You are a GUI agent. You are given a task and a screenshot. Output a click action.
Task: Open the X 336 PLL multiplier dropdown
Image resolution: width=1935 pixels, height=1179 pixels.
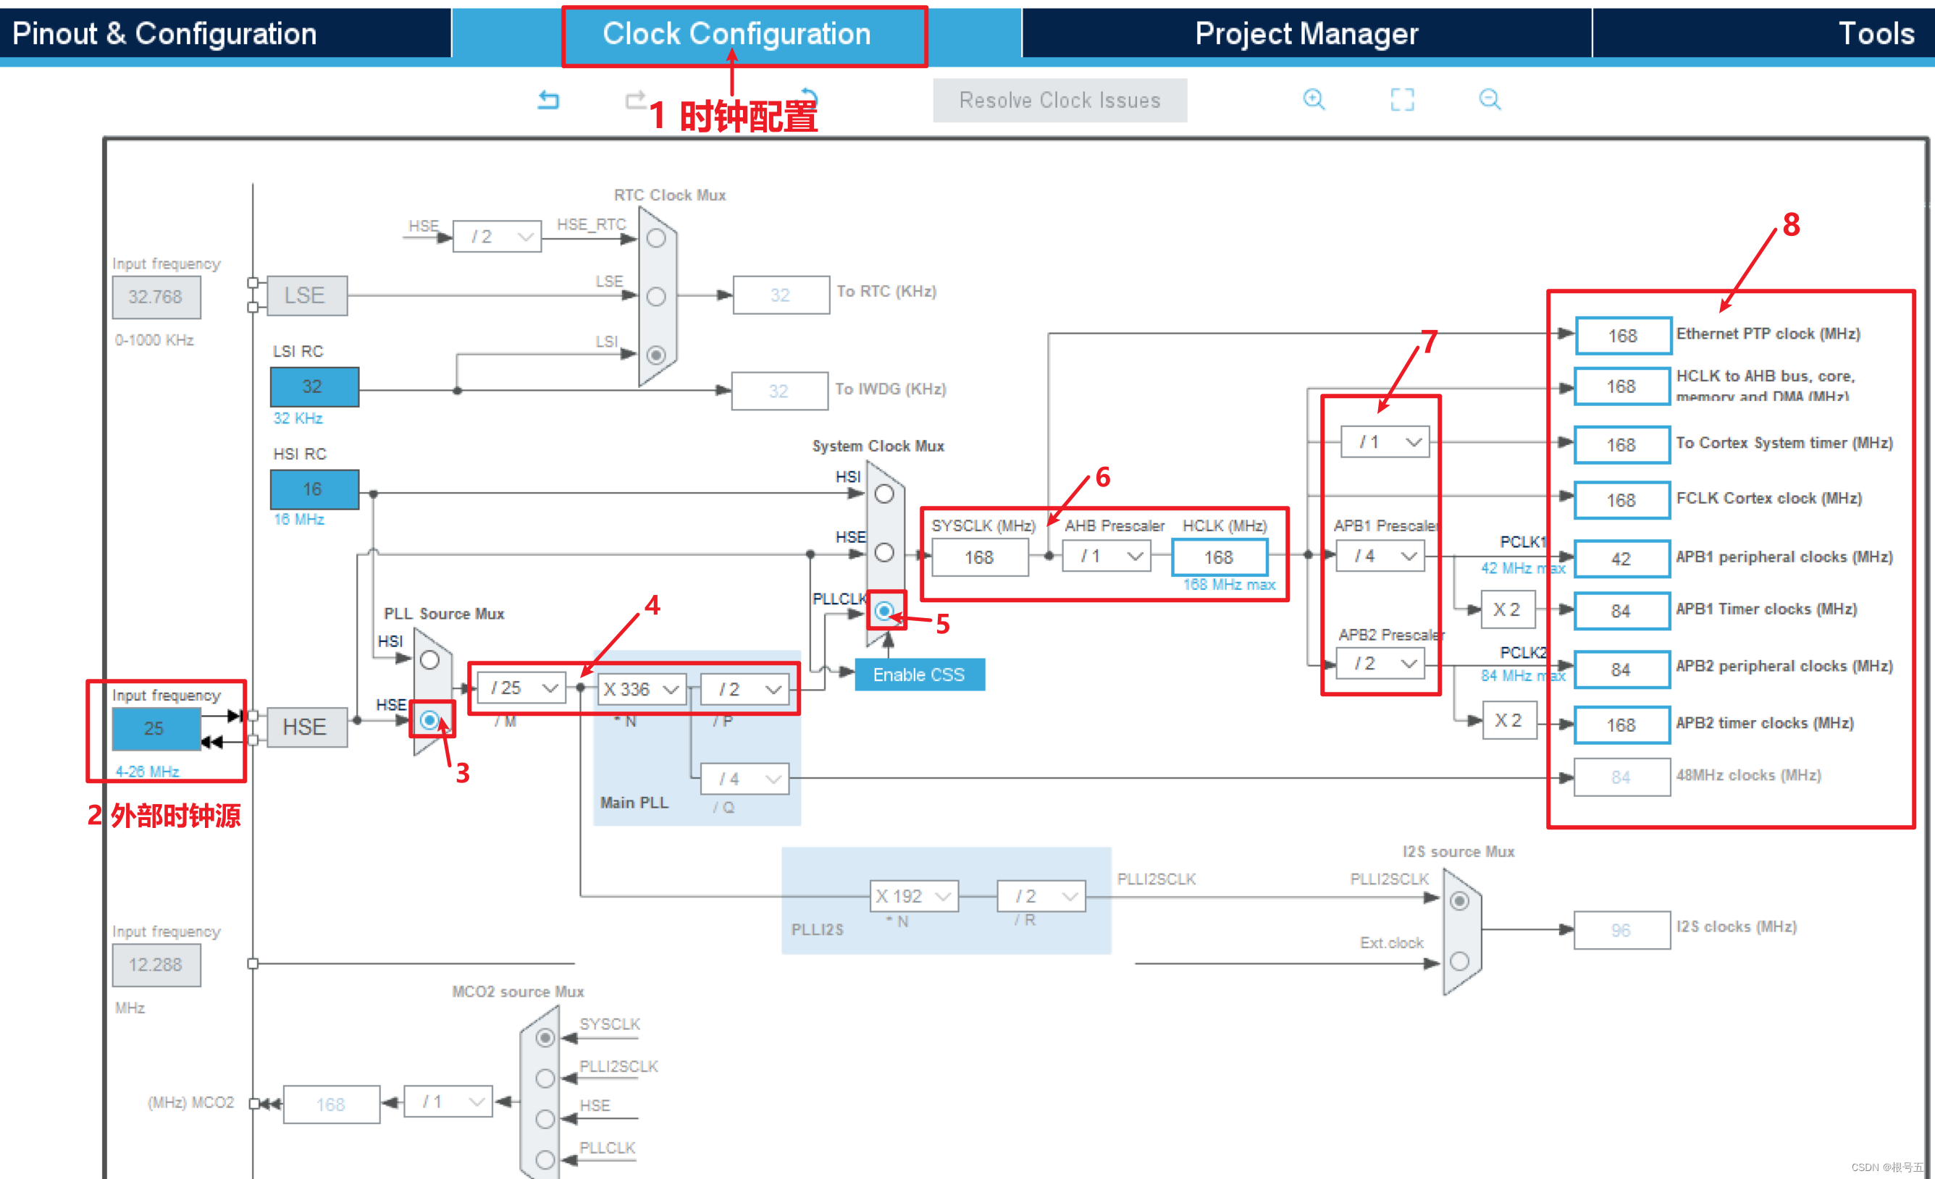pyautogui.click(x=641, y=689)
